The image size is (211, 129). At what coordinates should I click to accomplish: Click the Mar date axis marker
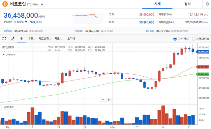click(113, 127)
